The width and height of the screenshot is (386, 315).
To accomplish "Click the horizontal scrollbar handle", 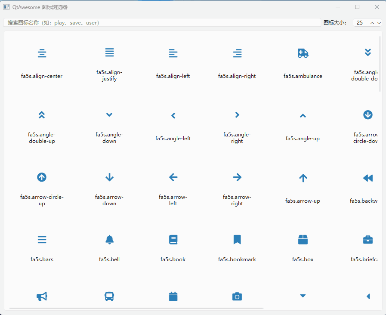I will click(x=136, y=308).
